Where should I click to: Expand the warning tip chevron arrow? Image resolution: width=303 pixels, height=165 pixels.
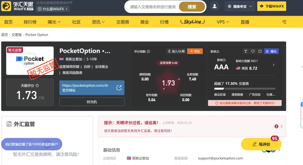point(282,126)
